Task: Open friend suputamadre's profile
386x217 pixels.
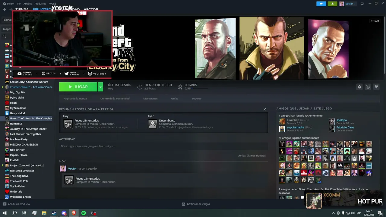Action: coord(295,127)
